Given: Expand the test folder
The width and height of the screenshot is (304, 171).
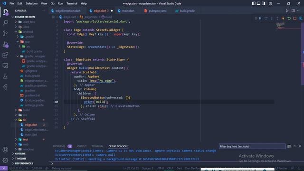Looking at the screenshot, I should (25, 139).
